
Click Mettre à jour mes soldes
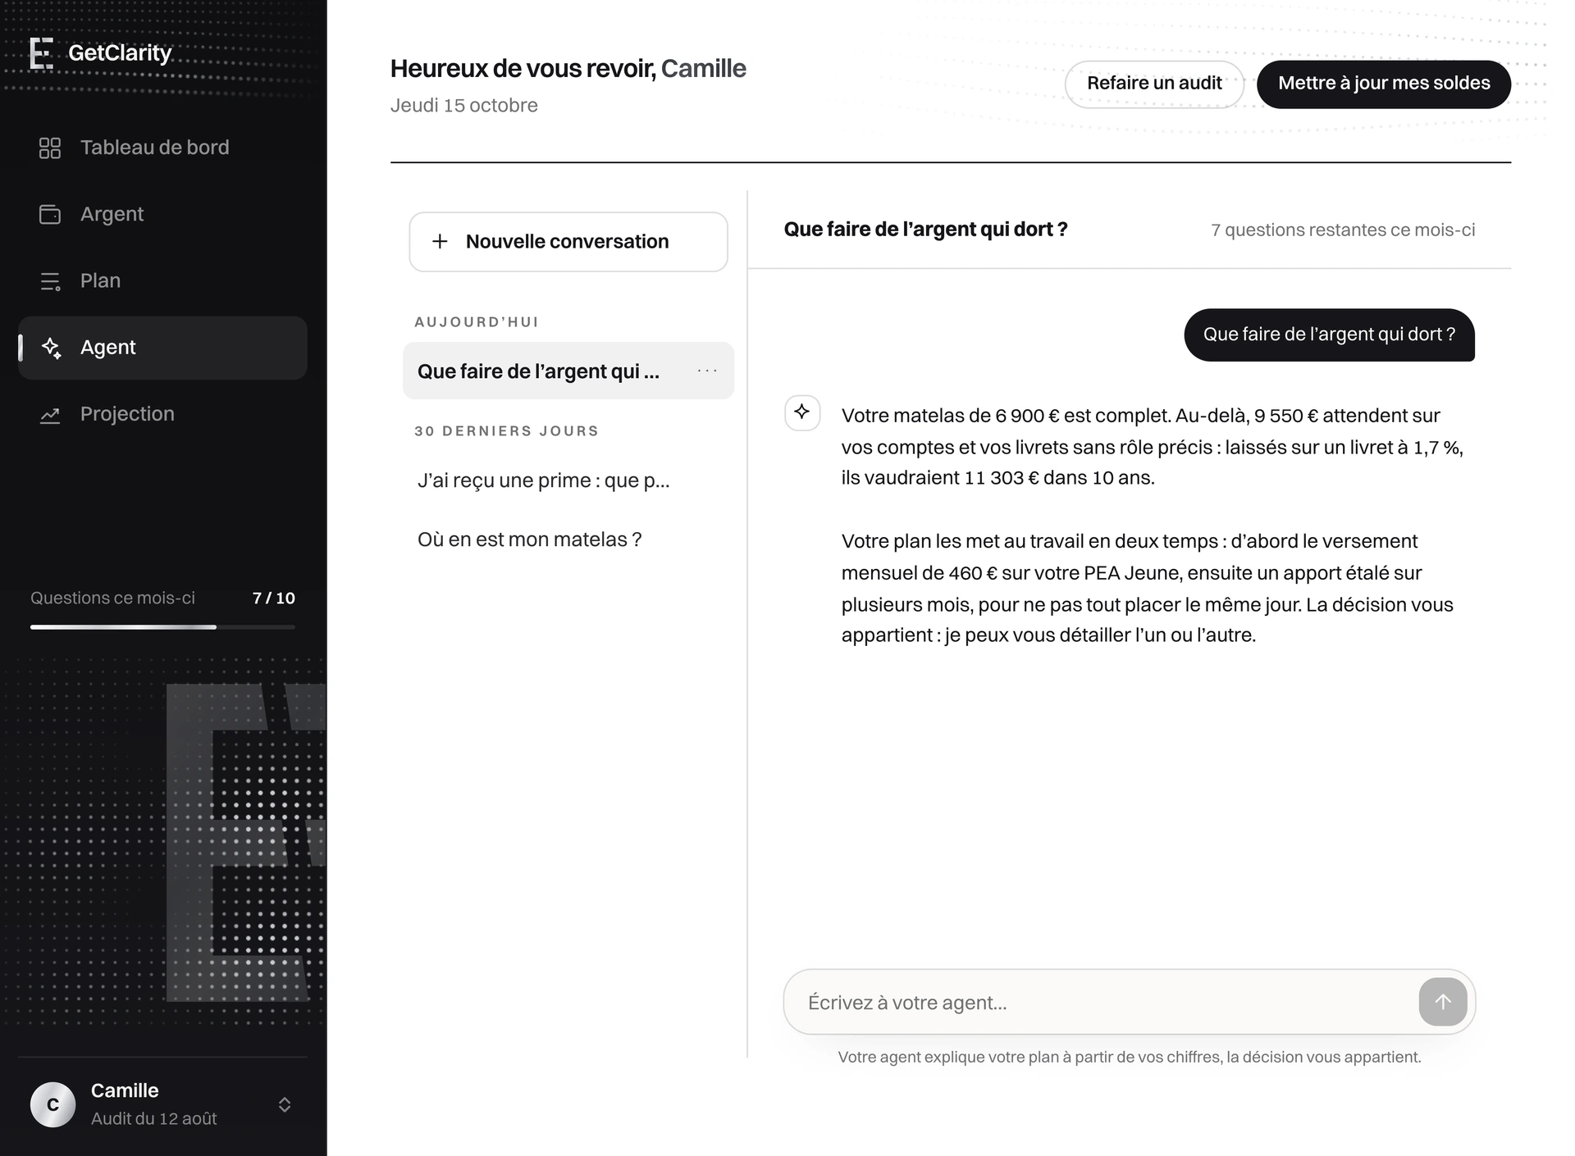tap(1384, 84)
